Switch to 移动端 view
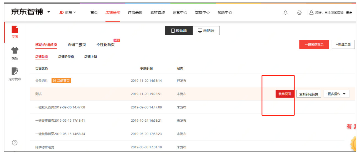Image resolution: width=360 pixels, height=155 pixels. [x=179, y=31]
